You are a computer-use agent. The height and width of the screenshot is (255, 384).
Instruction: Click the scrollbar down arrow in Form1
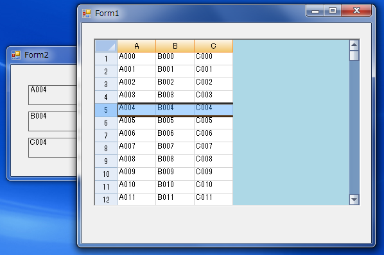point(354,199)
